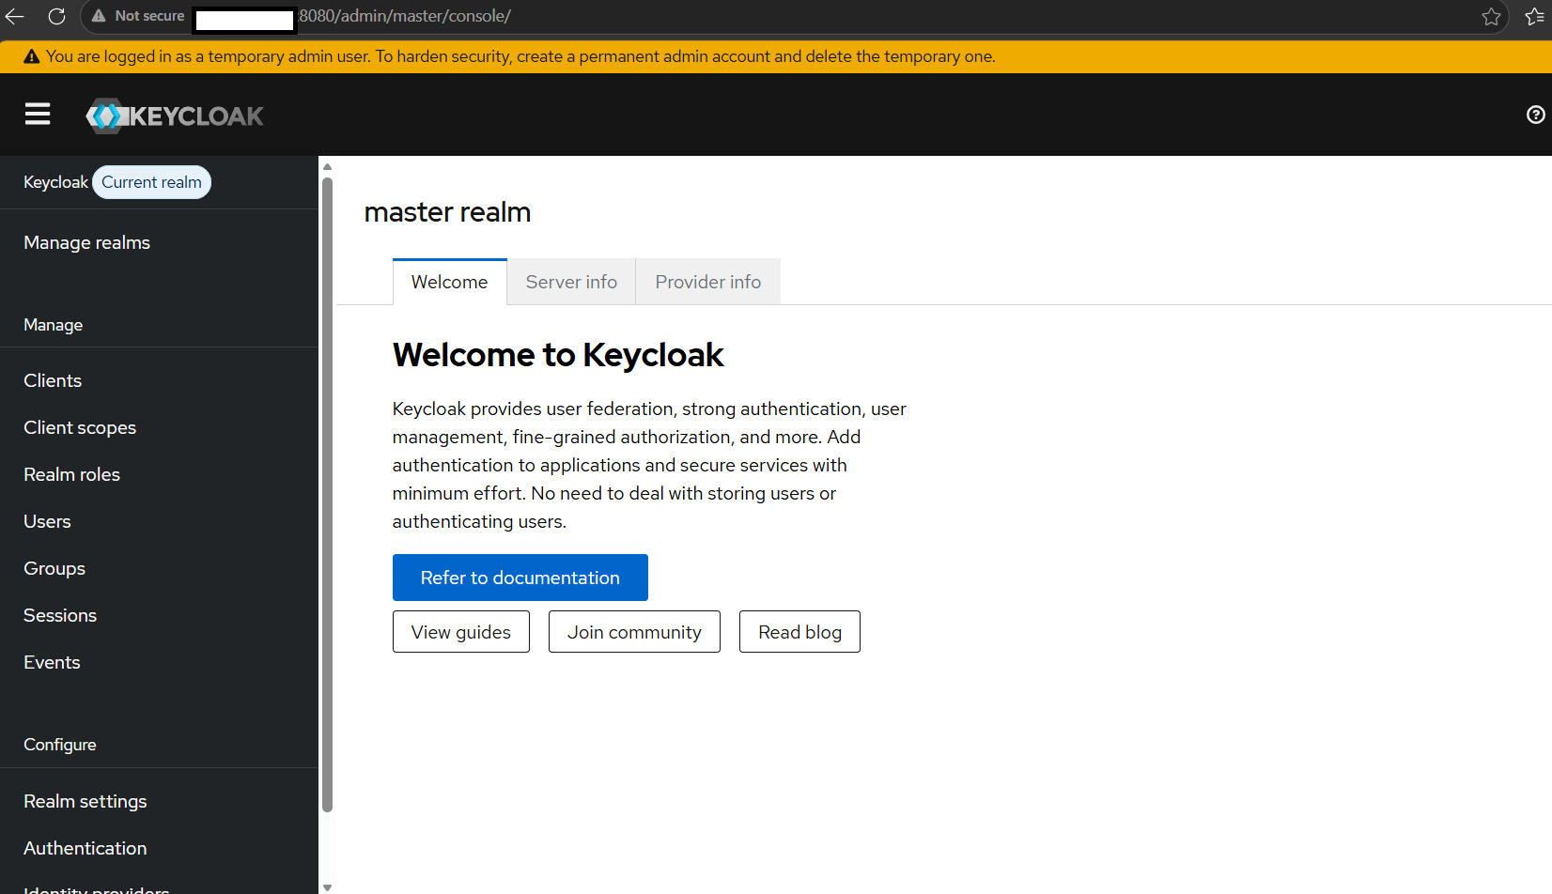Bookmark this page with star icon
The height and width of the screenshot is (894, 1552).
pos(1491,16)
